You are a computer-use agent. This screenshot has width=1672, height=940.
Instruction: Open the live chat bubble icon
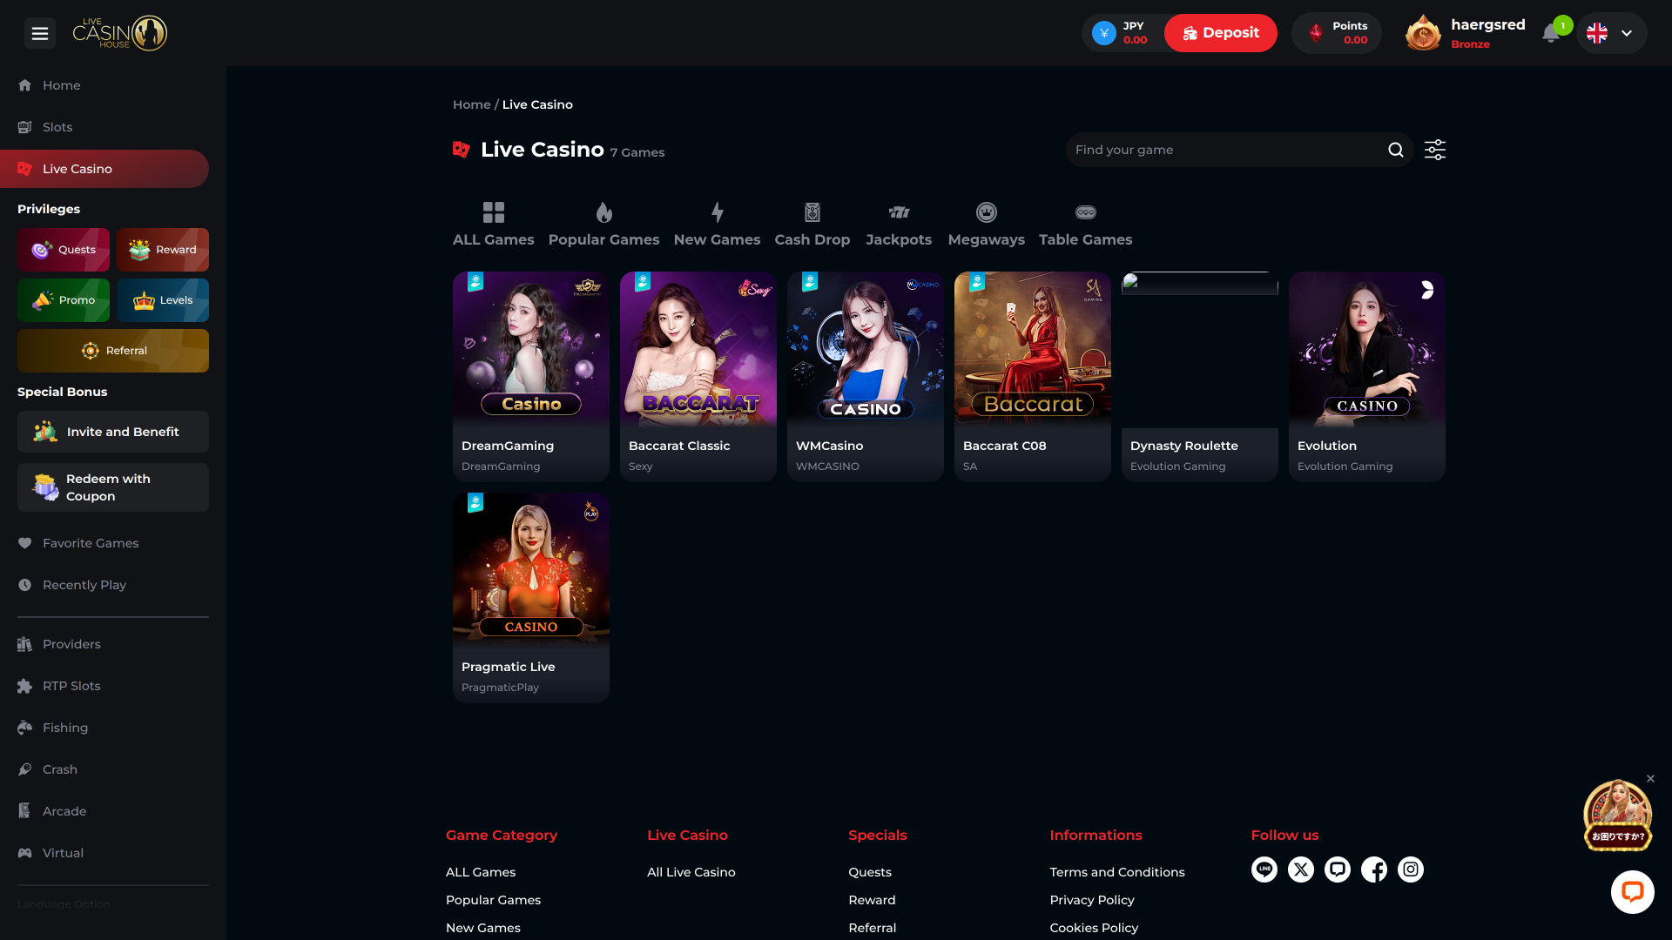pos(1633,891)
